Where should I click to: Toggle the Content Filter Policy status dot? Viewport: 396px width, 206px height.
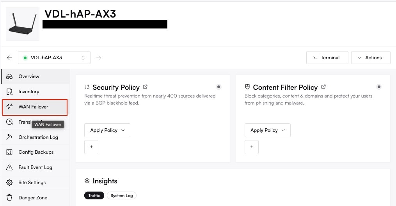pyautogui.click(x=378, y=87)
